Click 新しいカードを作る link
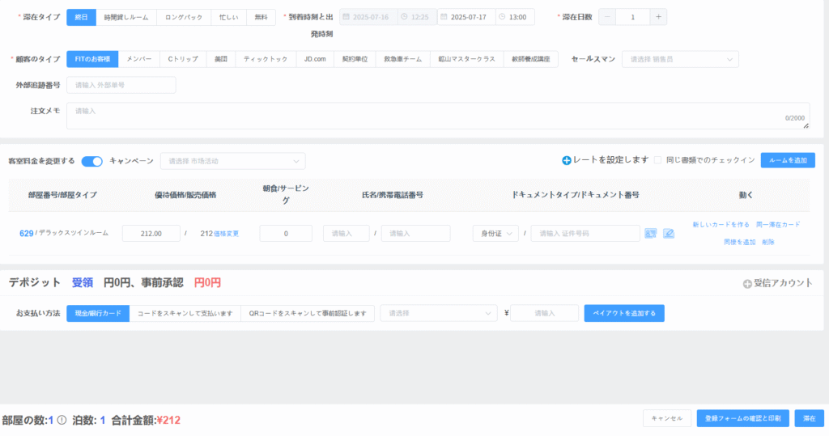The image size is (829, 436). pyautogui.click(x=721, y=225)
